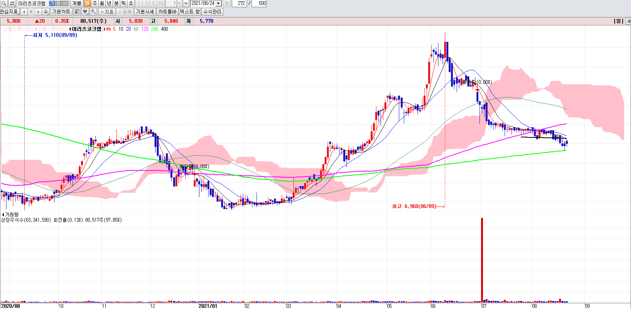Open the gear settings icon at top right
Image resolution: width=631 pixels, height=309 pixels.
629,21
